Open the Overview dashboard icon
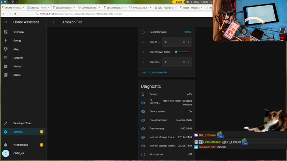 (x=6, y=32)
